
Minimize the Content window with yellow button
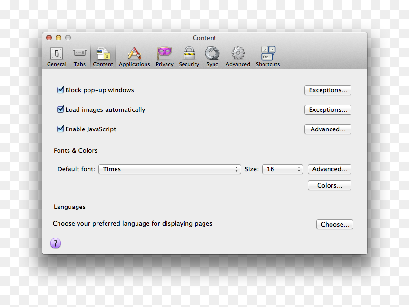[58, 38]
